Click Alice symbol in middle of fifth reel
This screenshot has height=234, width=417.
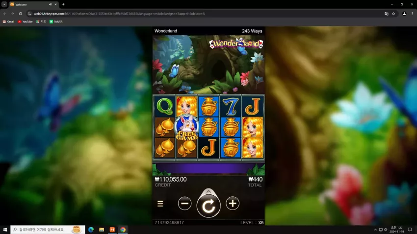(x=252, y=127)
